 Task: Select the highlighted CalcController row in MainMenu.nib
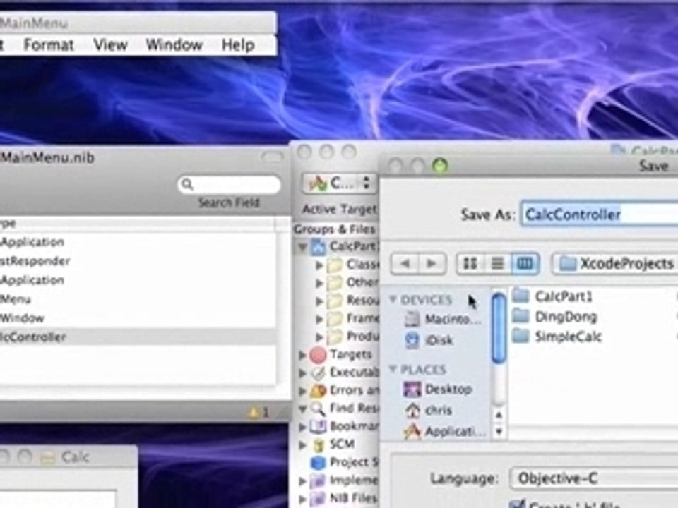pyautogui.click(x=138, y=337)
